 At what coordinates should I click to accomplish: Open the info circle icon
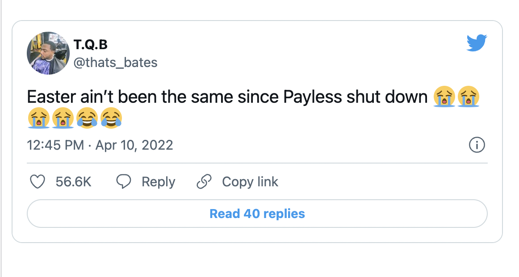pyautogui.click(x=477, y=145)
